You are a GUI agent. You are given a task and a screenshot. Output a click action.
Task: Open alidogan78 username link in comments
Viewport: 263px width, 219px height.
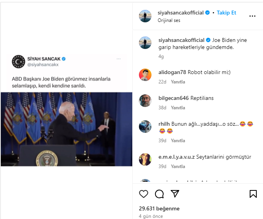point(172,72)
